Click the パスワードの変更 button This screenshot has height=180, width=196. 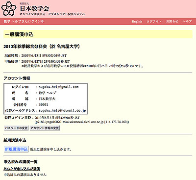click(x=16, y=128)
